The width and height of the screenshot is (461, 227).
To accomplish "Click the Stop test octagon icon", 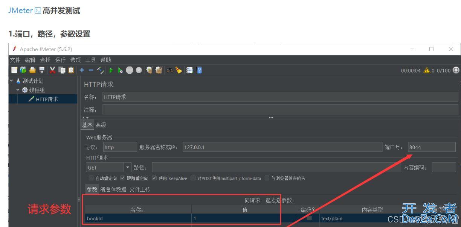I will (x=130, y=70).
